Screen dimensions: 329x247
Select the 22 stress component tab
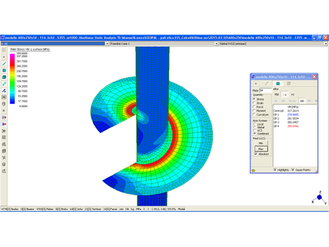pos(283,101)
